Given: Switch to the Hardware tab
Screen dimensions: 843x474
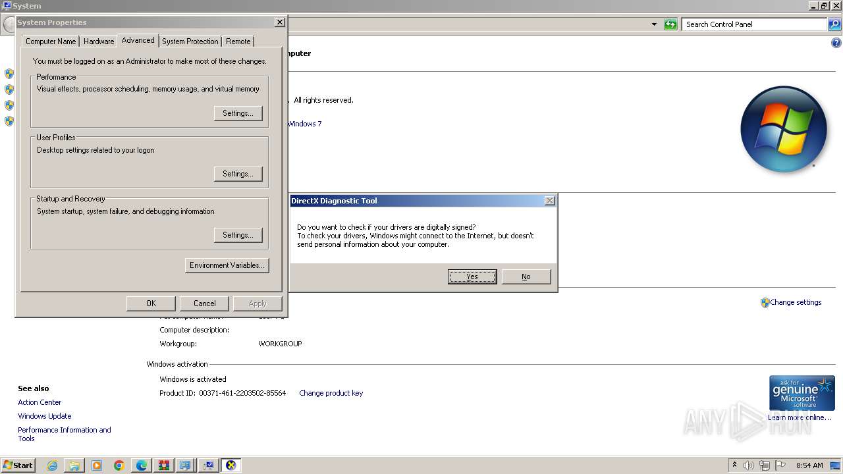Looking at the screenshot, I should tap(99, 41).
